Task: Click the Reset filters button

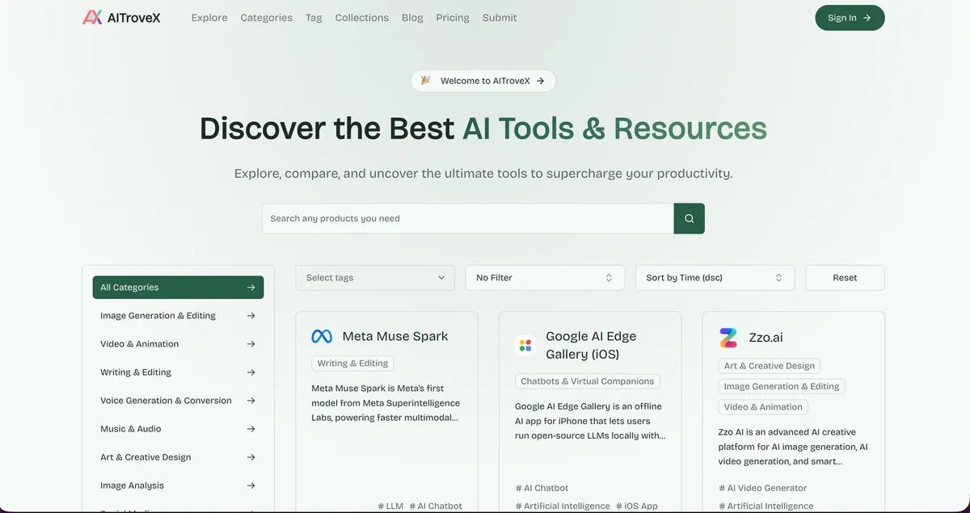Action: pos(845,277)
